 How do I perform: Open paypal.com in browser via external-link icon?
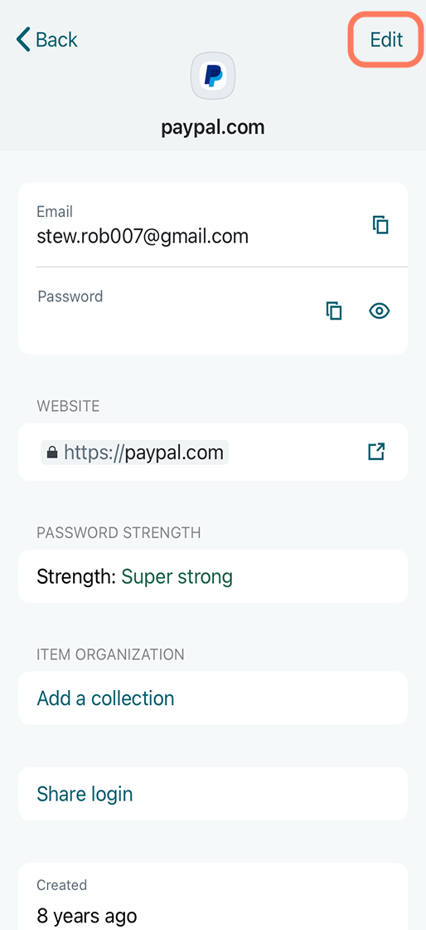point(376,452)
